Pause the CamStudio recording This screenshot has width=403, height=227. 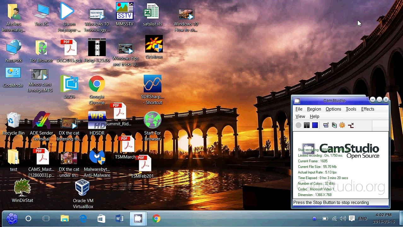click(307, 125)
